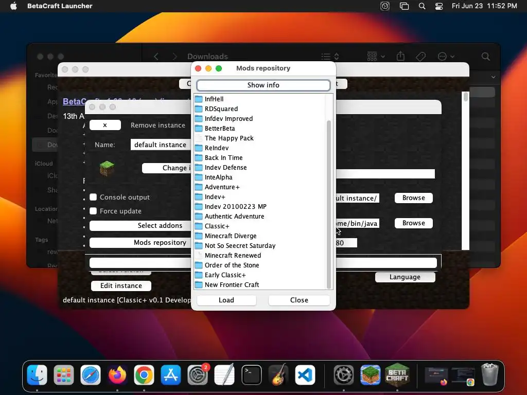
Task: Open Finder from the dock
Action: 37,375
